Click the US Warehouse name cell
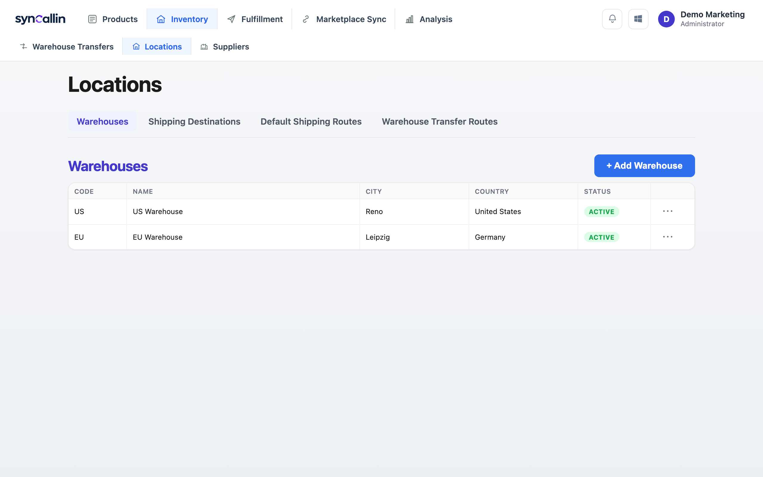The image size is (763, 477). (x=243, y=211)
